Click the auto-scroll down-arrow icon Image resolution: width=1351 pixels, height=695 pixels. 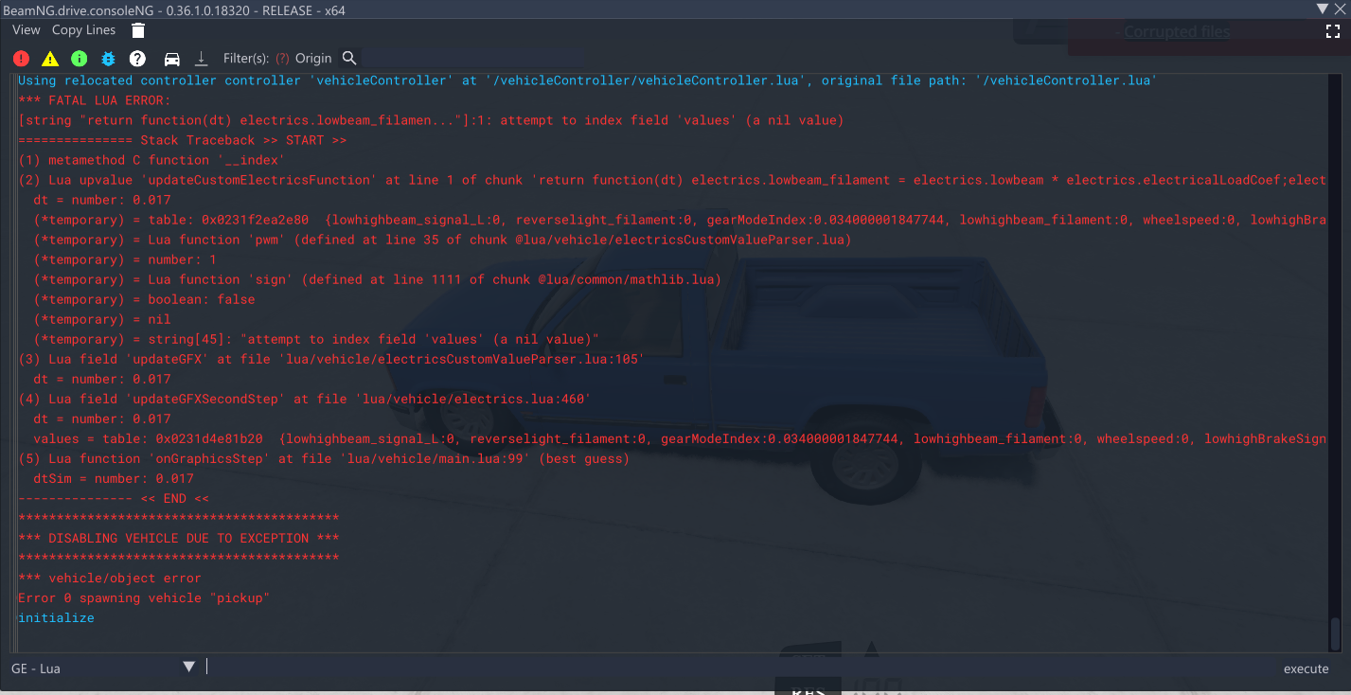pyautogui.click(x=201, y=58)
